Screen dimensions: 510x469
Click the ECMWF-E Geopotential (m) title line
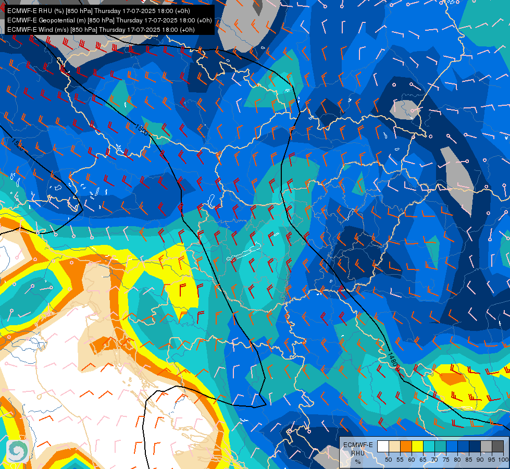pyautogui.click(x=109, y=20)
